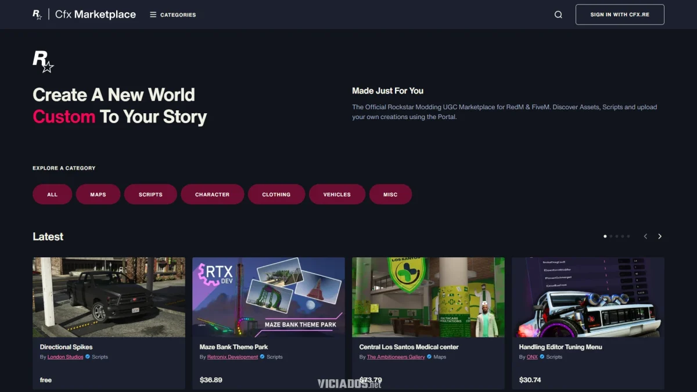Open the Maze Bank Theme Park thumbnail
Screen dimensions: 697x392
[x=268, y=297]
